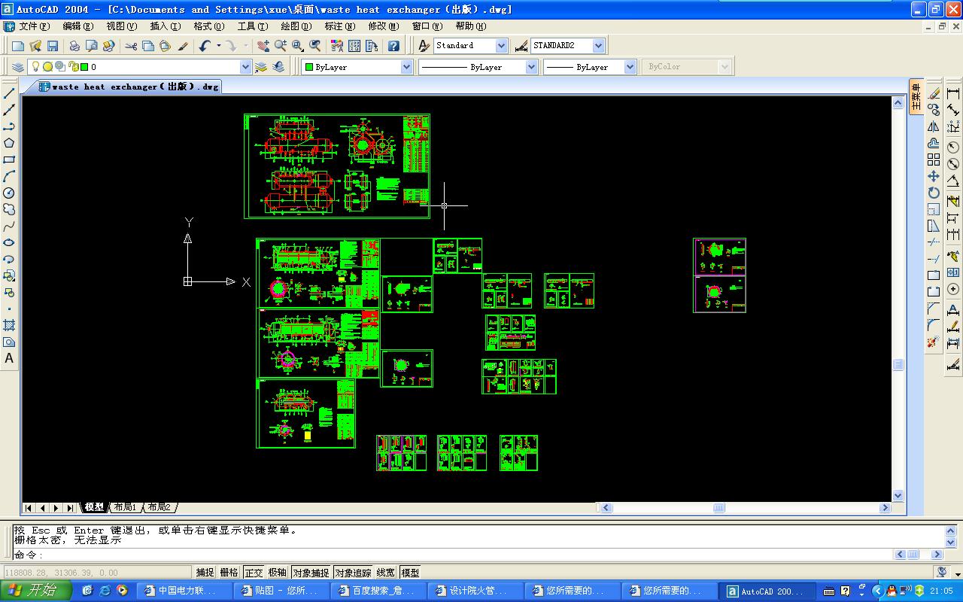Select the Match Properties brush icon
963x602 pixels.
coord(183,46)
